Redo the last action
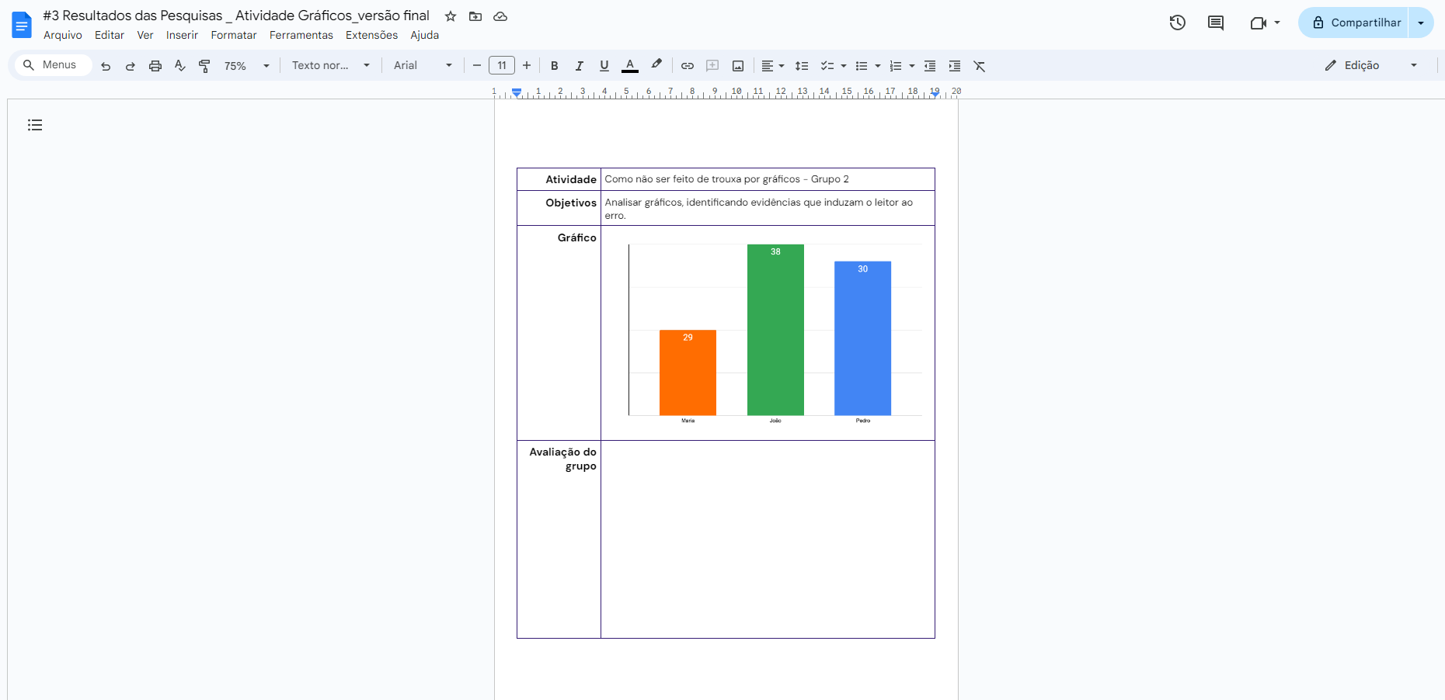Image resolution: width=1445 pixels, height=700 pixels. 131,66
